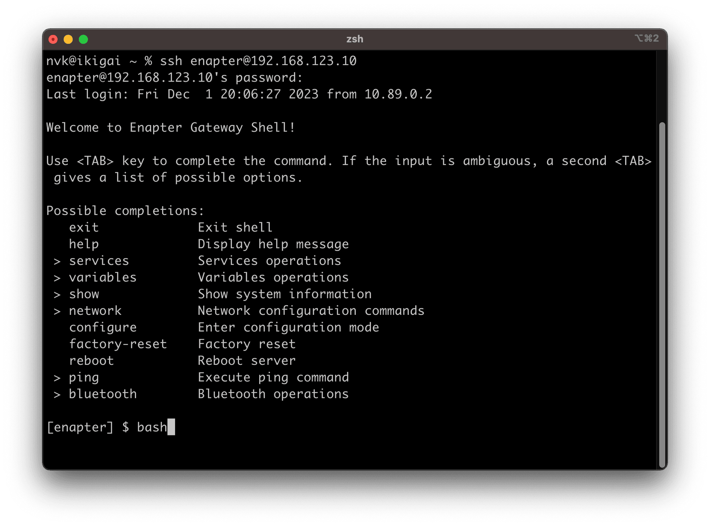Click the yellow minimize traffic light
The width and height of the screenshot is (710, 526).
pos(68,39)
